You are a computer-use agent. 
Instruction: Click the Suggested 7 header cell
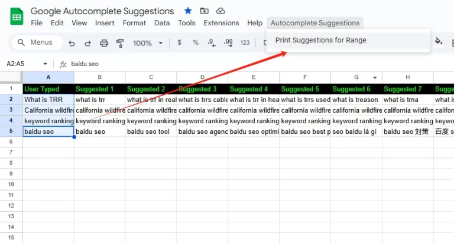(408, 89)
